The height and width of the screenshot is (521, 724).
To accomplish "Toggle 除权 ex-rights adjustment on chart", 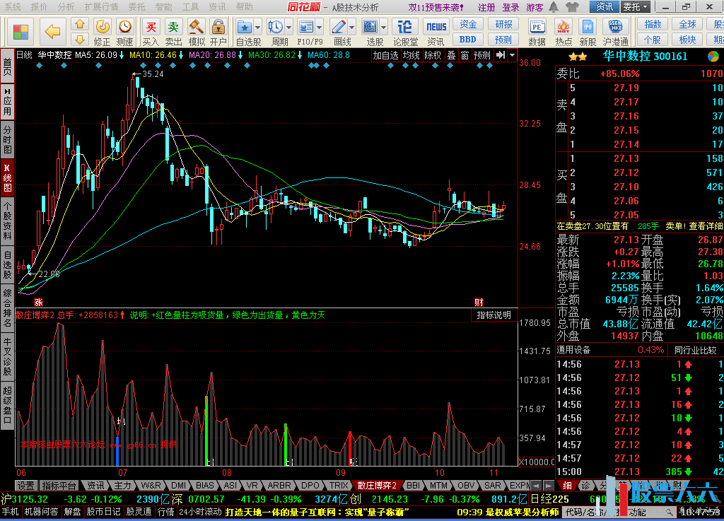I will pos(432,55).
